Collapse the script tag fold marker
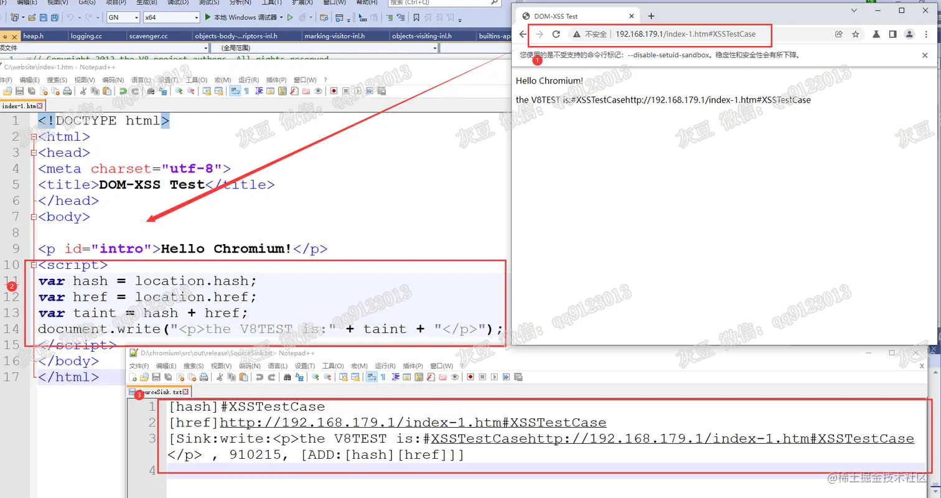The height and width of the screenshot is (498, 941). (33, 265)
